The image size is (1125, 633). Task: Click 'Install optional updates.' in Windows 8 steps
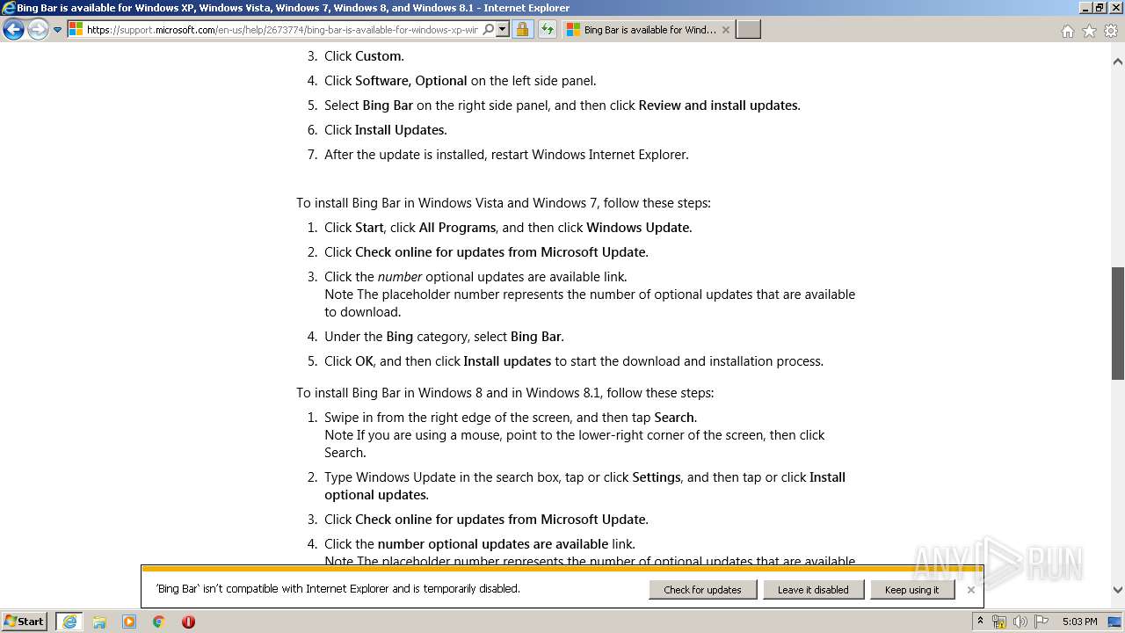pyautogui.click(x=584, y=486)
